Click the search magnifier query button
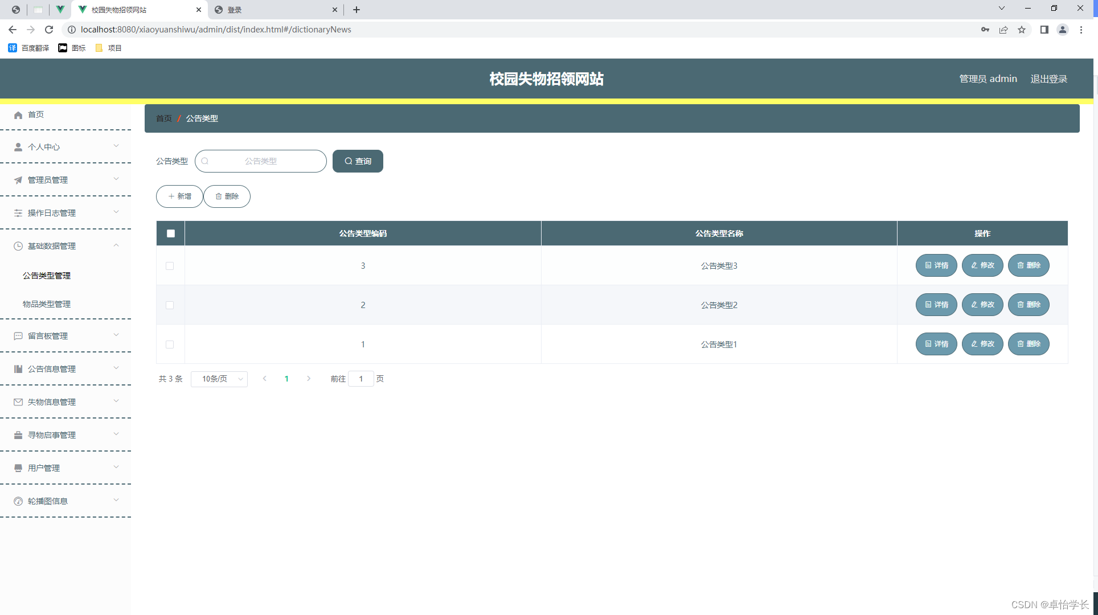This screenshot has width=1098, height=615. (358, 161)
